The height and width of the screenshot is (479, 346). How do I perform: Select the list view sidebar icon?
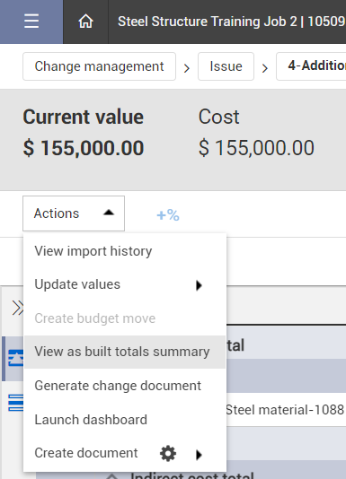pos(15,403)
